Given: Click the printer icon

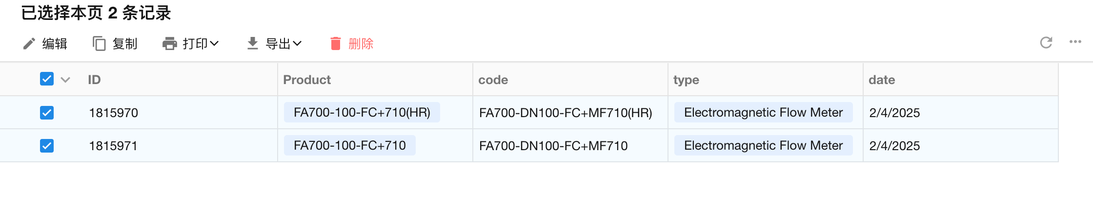Looking at the screenshot, I should click(169, 44).
